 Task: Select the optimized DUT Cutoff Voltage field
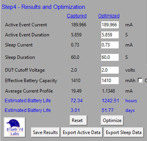(110, 70)
